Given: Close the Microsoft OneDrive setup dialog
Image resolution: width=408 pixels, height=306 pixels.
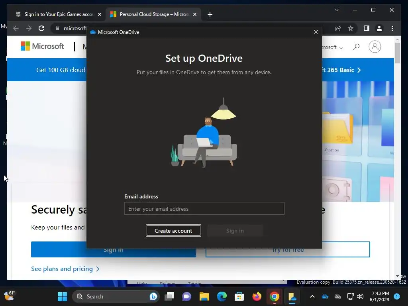Looking at the screenshot, I should [316, 32].
